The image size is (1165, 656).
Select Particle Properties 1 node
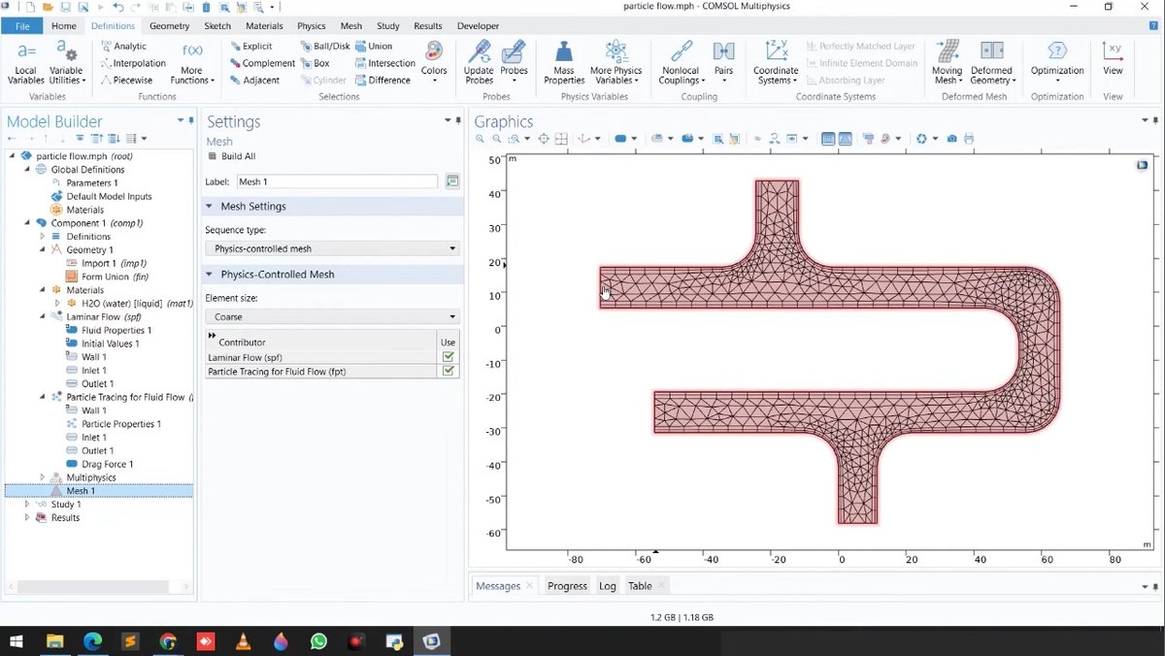113,424
